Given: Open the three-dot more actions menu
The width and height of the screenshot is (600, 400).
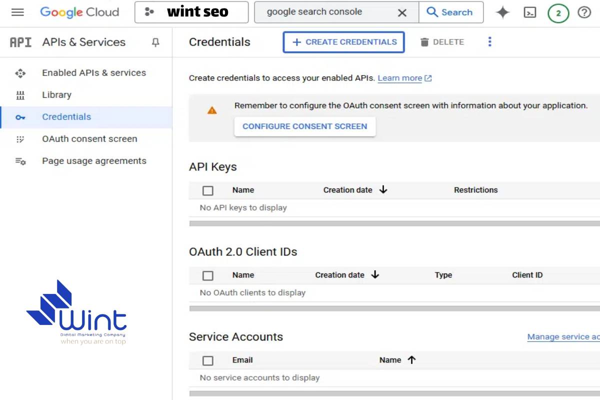Looking at the screenshot, I should 489,42.
